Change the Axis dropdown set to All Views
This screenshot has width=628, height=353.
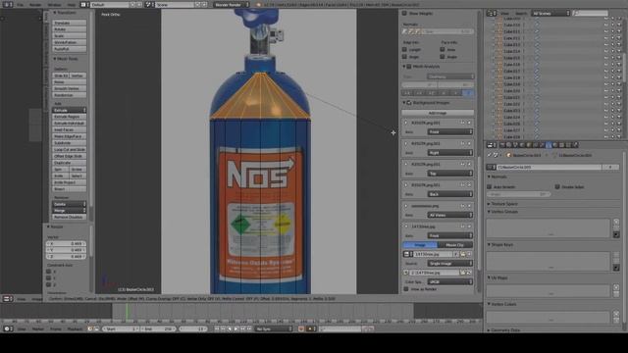click(x=450, y=215)
